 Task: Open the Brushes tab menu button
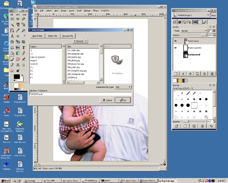[x=210, y=85]
